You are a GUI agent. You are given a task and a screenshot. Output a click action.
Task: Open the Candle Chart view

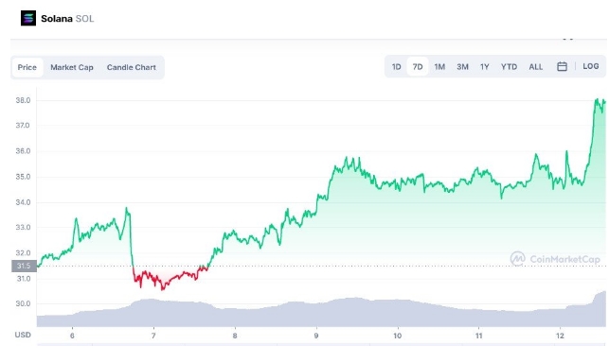132,67
